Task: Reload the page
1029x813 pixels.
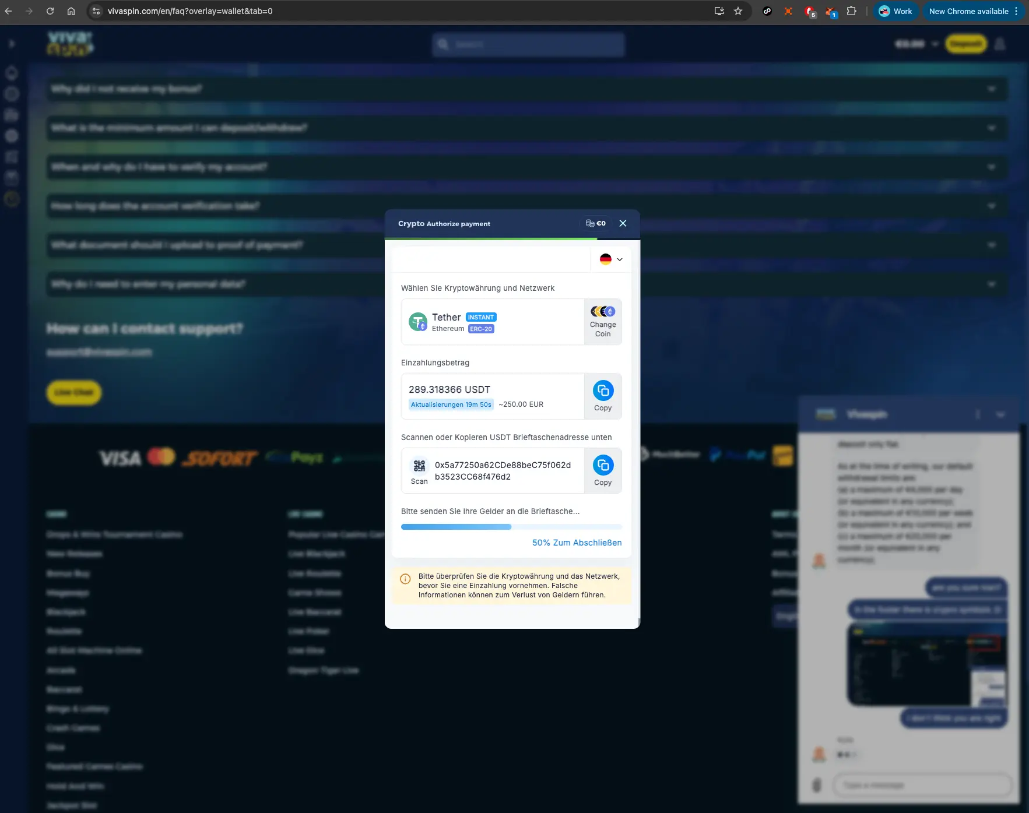Action: pos(50,11)
